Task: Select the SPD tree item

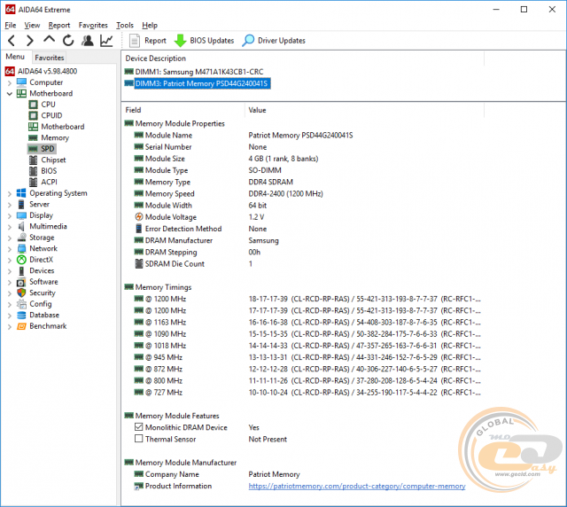Action: point(42,149)
